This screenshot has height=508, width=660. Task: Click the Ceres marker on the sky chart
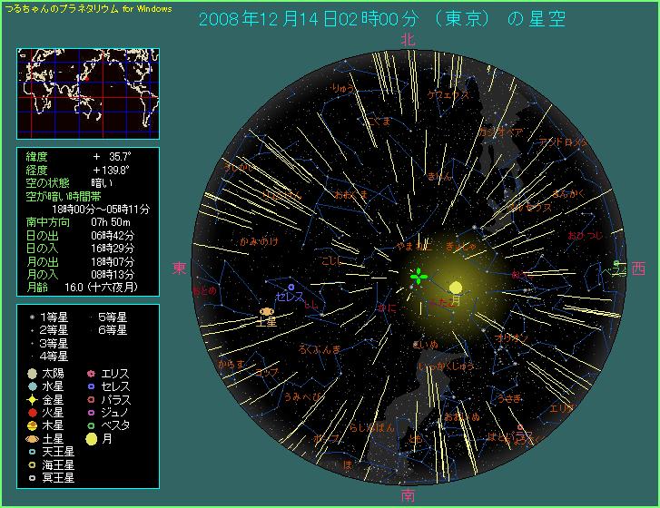click(291, 288)
